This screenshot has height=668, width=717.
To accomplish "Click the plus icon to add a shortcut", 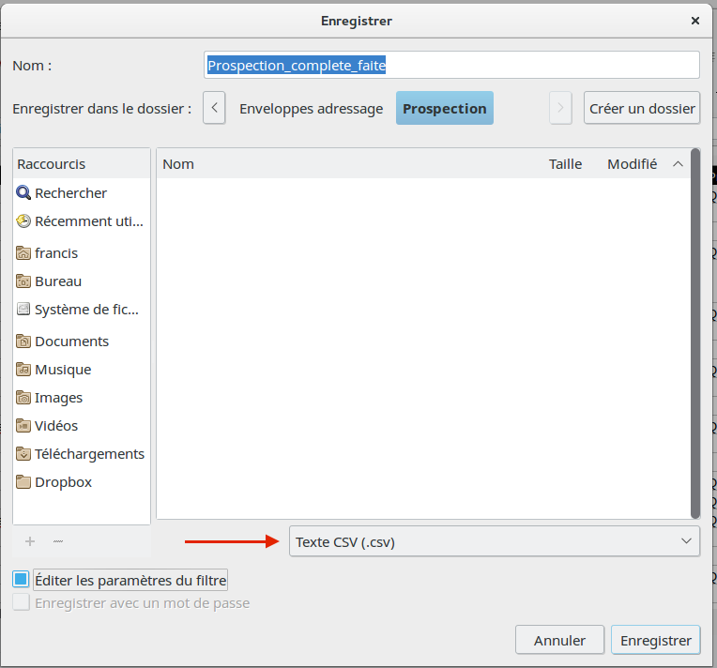I will coord(30,541).
